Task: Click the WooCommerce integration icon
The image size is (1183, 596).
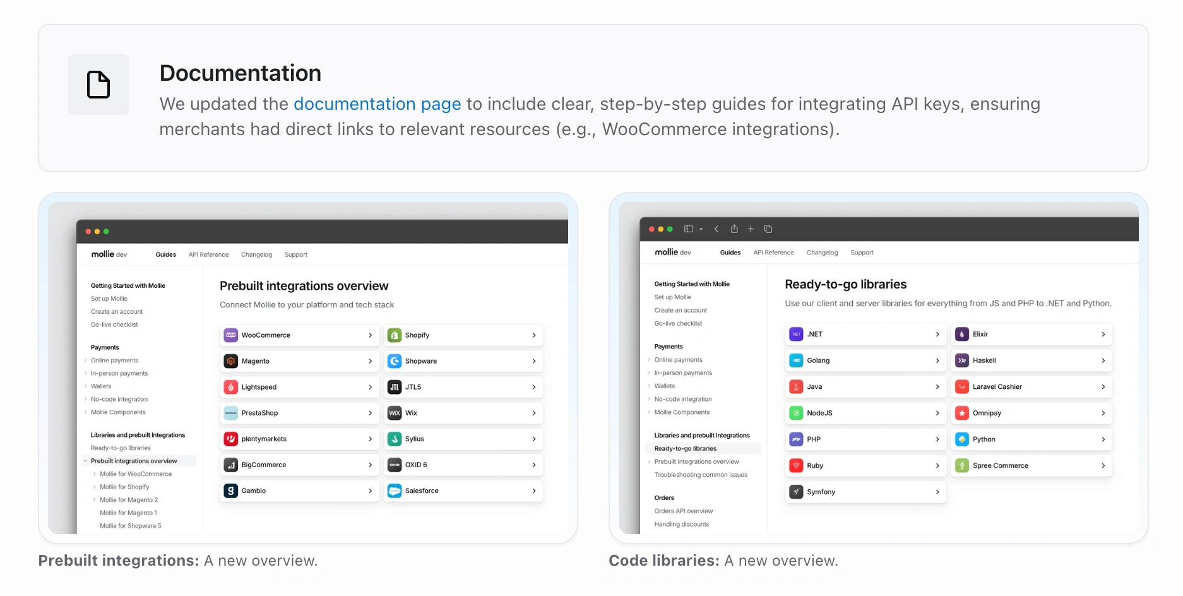Action: click(231, 335)
